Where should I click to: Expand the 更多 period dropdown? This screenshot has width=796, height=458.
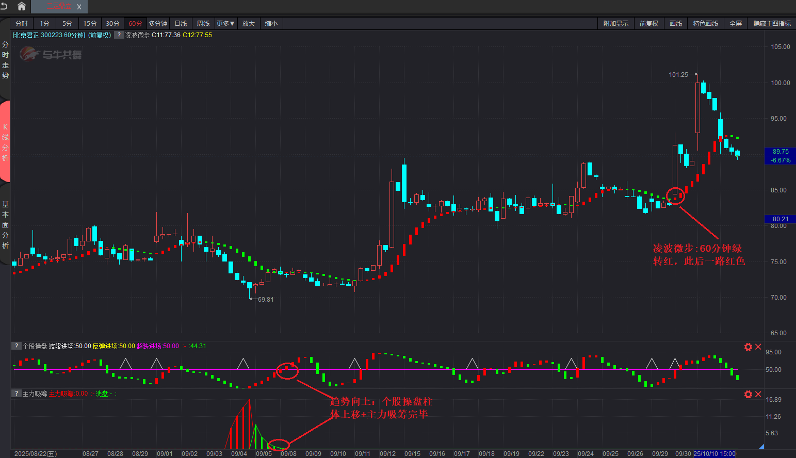click(x=225, y=24)
